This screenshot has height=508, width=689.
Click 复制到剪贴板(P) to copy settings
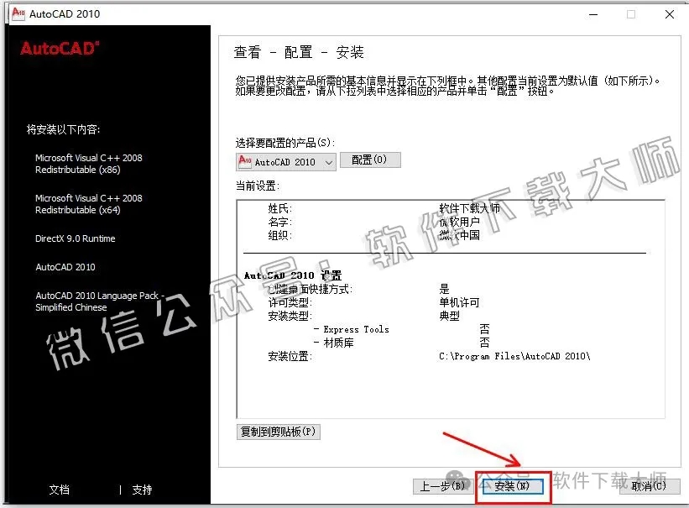pos(278,431)
